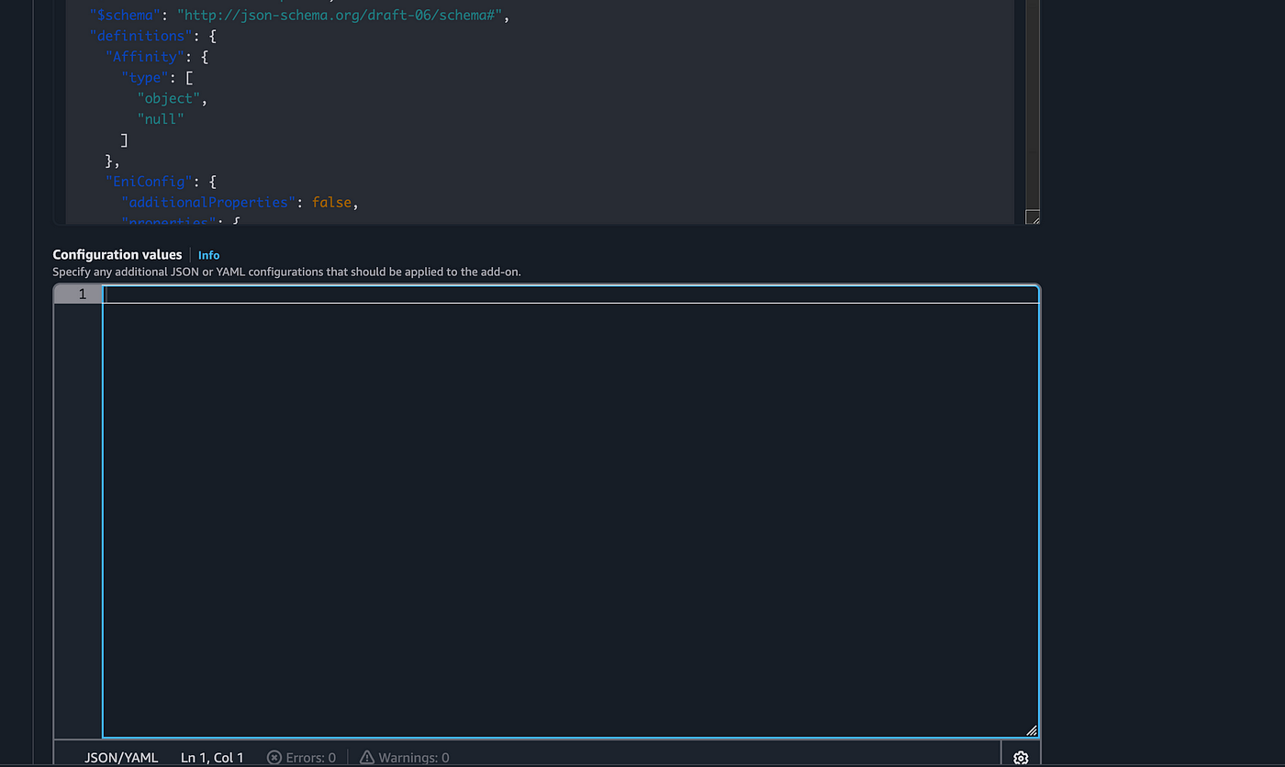The height and width of the screenshot is (767, 1285).
Task: Click the "EniConfig" key in schema
Action: 149,182
